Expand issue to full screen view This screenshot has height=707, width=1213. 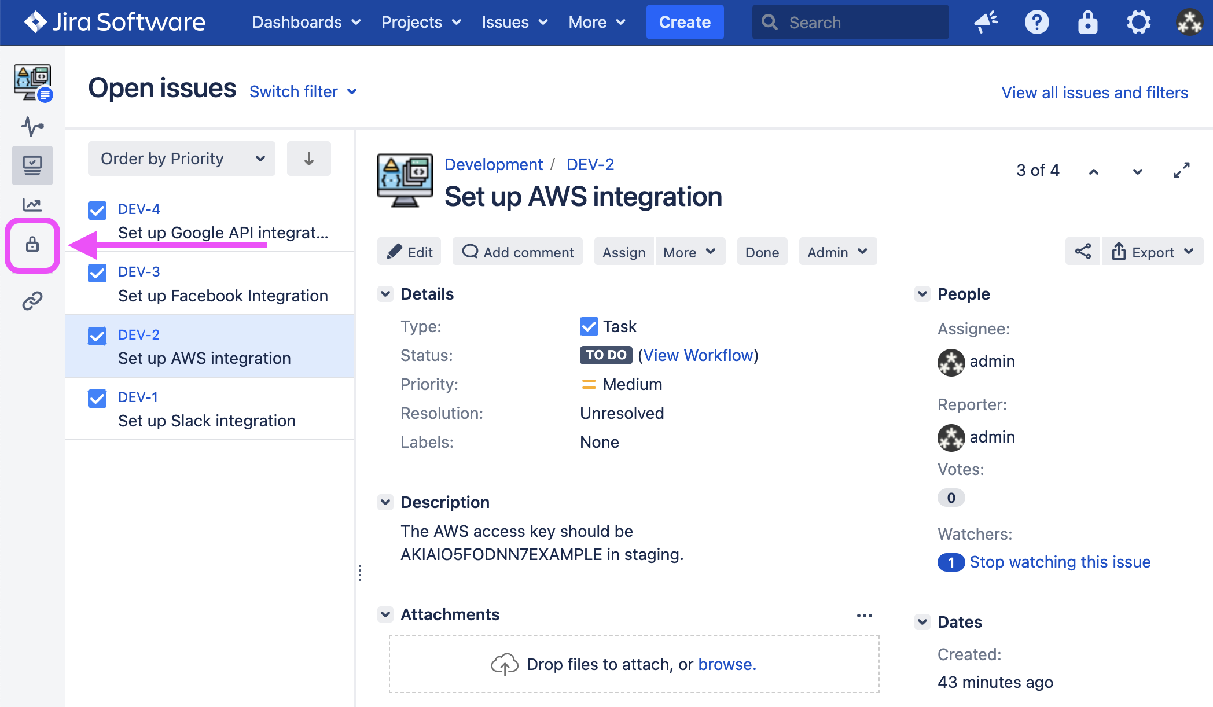pos(1181,170)
